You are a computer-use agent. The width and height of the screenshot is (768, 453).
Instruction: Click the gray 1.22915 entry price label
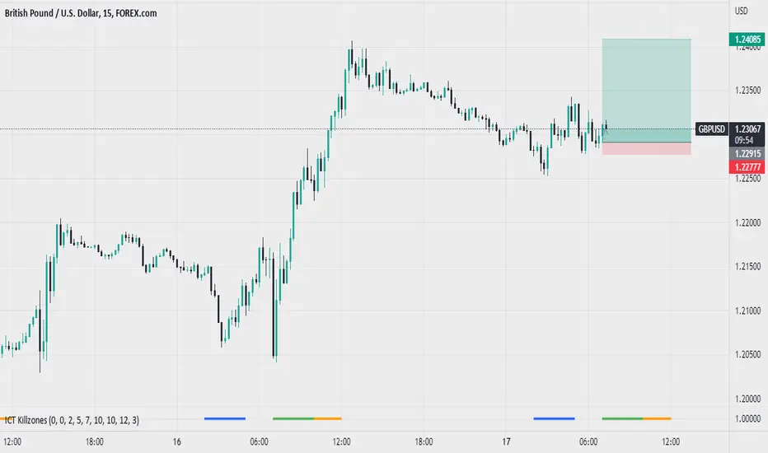[x=747, y=154]
